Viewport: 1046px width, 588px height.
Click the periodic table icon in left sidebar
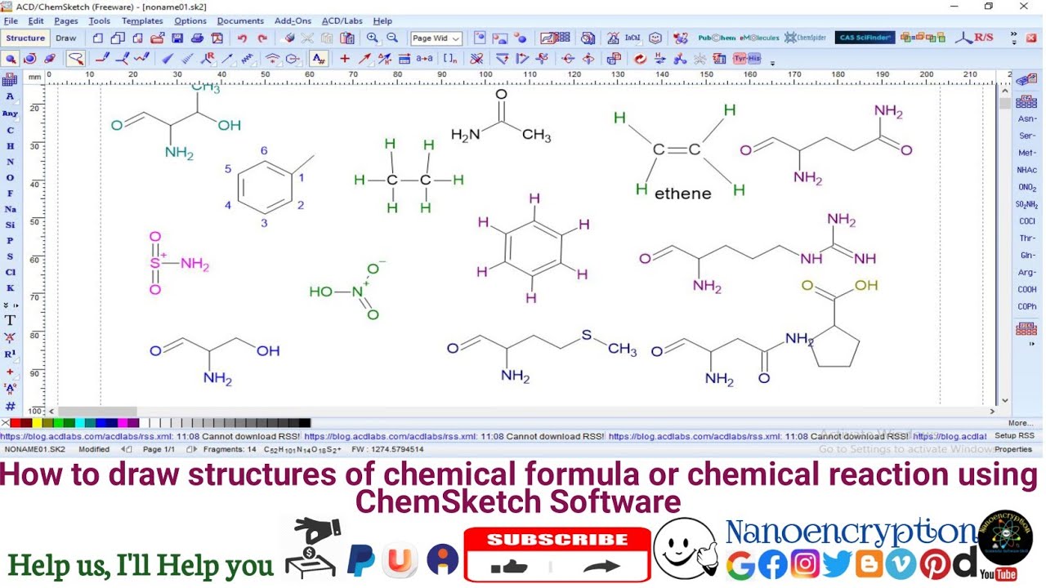click(10, 79)
